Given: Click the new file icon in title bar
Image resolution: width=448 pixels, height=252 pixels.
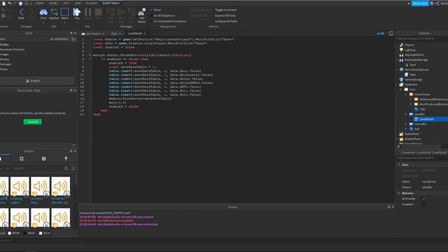Looking at the screenshot, I should tap(3, 3).
